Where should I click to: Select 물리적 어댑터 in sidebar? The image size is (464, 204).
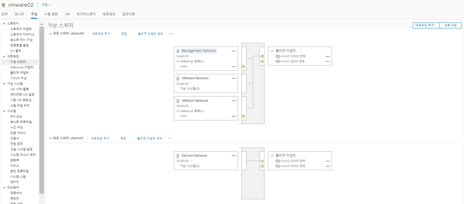20,72
